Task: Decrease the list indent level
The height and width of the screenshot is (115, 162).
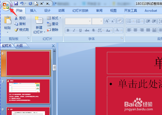Action: pos(148,21)
